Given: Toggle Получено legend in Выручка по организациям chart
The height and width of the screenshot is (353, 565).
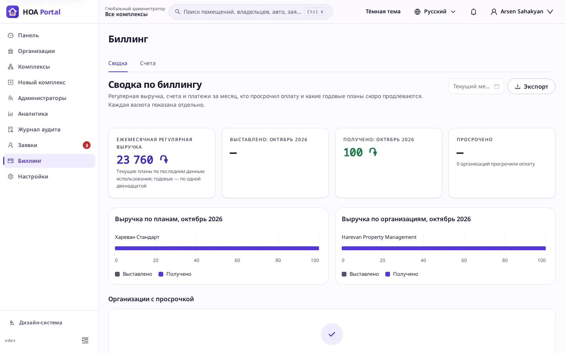Looking at the screenshot, I should pyautogui.click(x=402, y=274).
